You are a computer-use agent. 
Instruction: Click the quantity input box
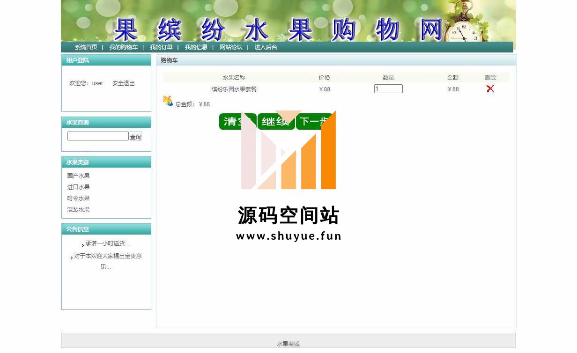(x=388, y=89)
